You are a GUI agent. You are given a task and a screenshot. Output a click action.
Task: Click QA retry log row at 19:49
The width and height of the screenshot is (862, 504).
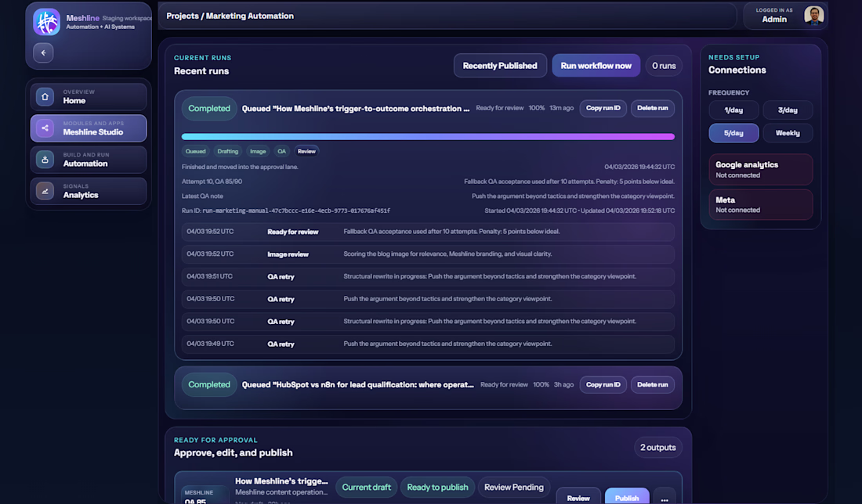428,344
